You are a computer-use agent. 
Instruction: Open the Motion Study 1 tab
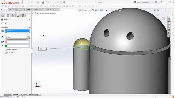(34, 94)
